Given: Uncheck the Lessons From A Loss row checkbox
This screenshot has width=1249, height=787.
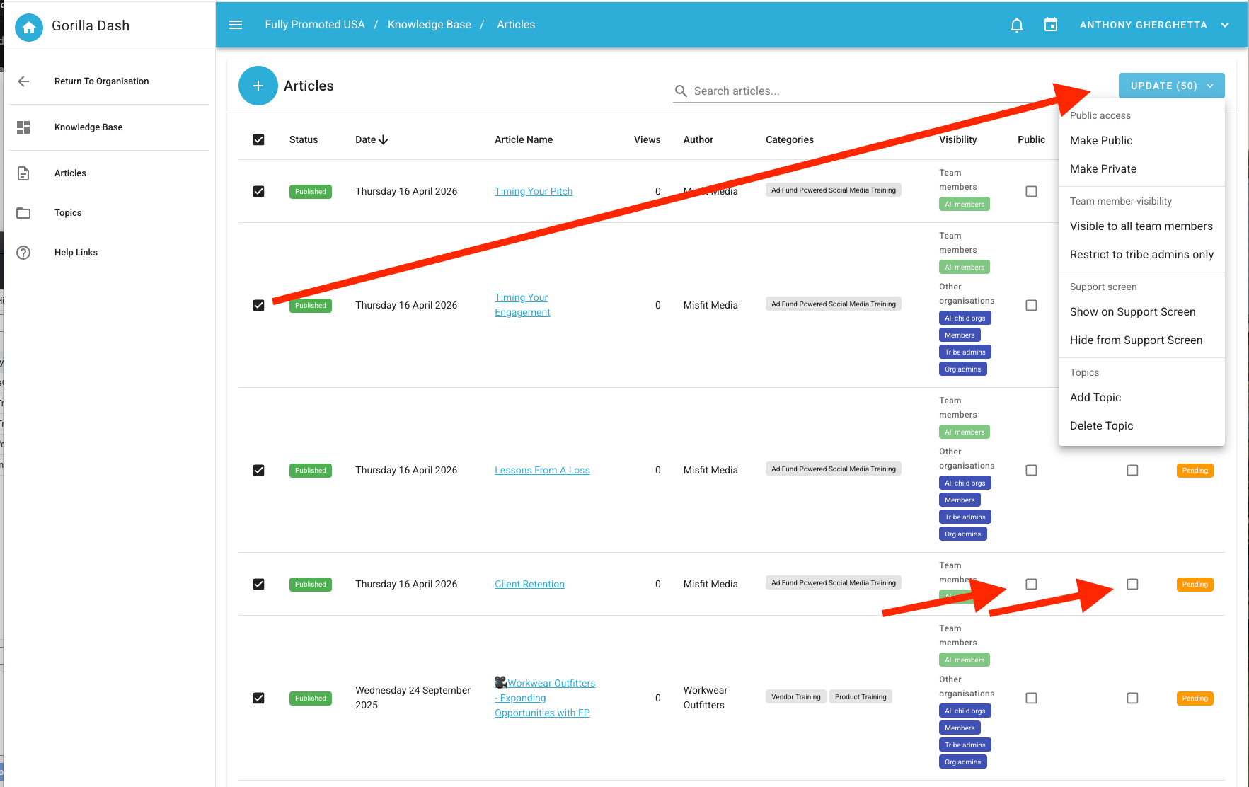Looking at the screenshot, I should click(258, 471).
